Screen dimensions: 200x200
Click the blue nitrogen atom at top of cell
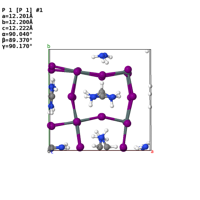103,56
